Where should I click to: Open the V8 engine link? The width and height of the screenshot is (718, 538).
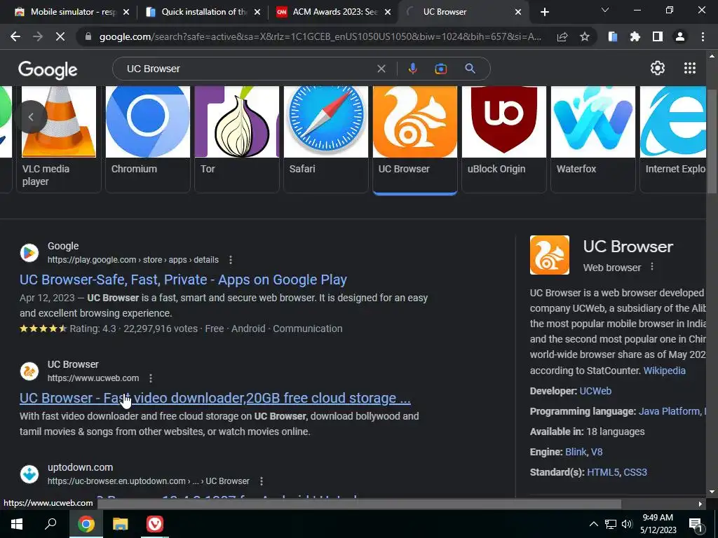pyautogui.click(x=597, y=452)
